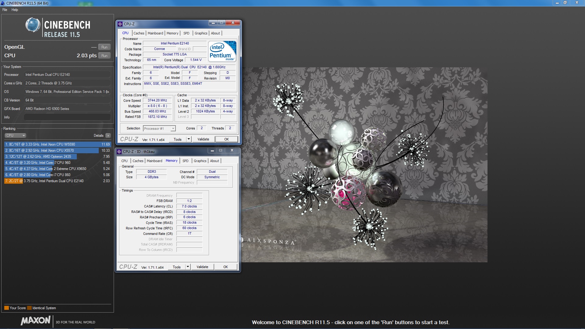
Task: Click FSB:DRAM ratio value 1:2
Action: click(190, 201)
